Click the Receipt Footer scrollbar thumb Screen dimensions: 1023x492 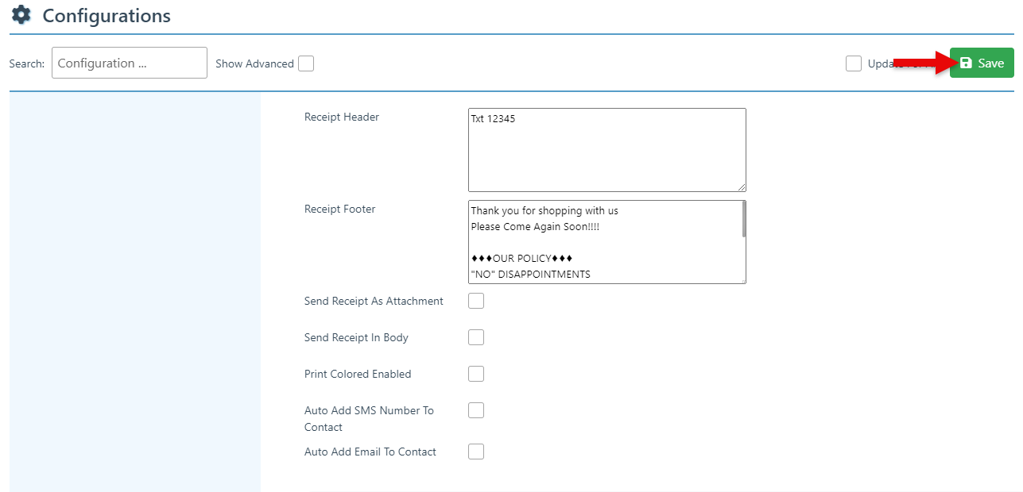[744, 220]
